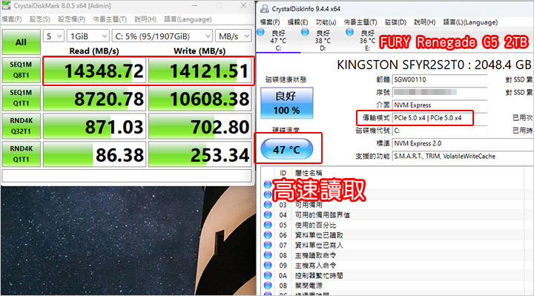The height and width of the screenshot is (296, 534).
Task: Open CrystalDiskMark 佈景主題(T) menu
Action: click(110, 19)
